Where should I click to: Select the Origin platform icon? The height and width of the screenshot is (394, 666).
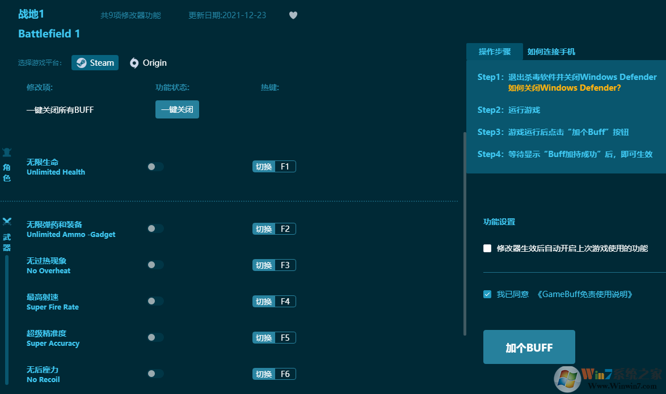134,62
